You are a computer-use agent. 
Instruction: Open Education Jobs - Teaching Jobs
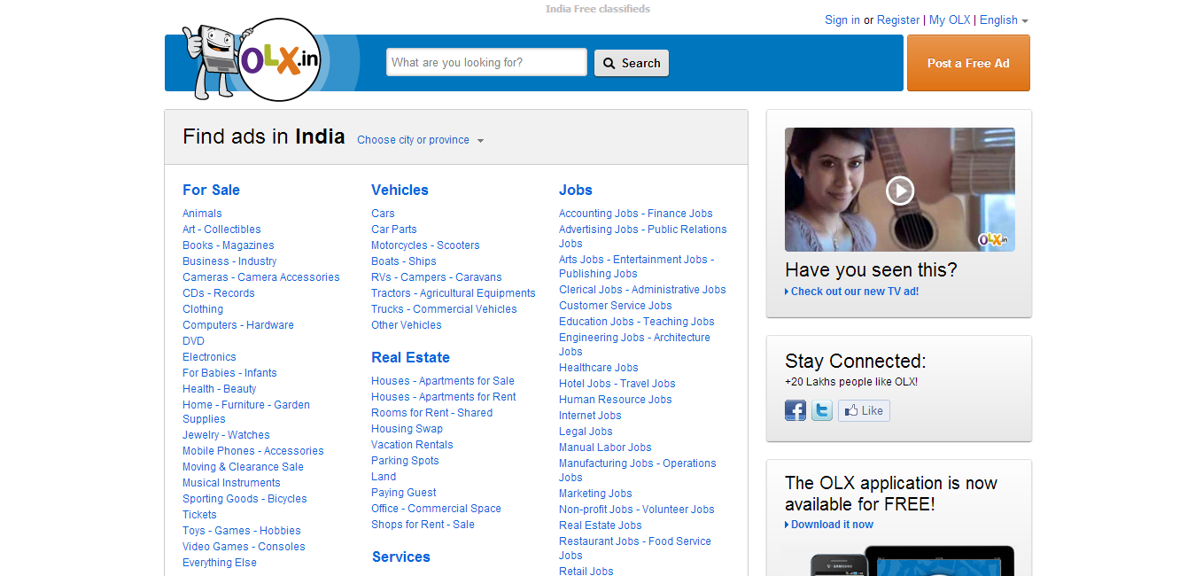(637, 322)
